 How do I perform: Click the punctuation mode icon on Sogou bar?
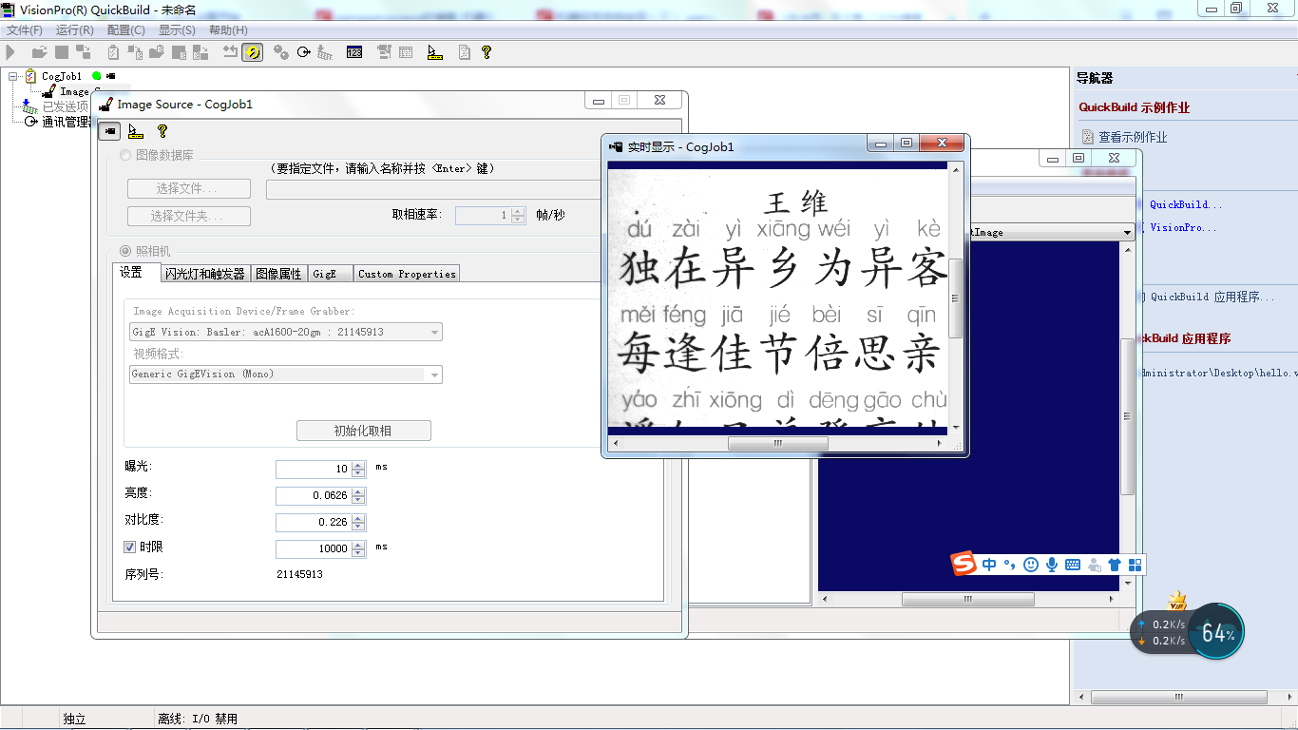click(x=1010, y=565)
